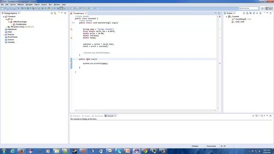
Task: Click the red error overview marker
Action: 220,64
